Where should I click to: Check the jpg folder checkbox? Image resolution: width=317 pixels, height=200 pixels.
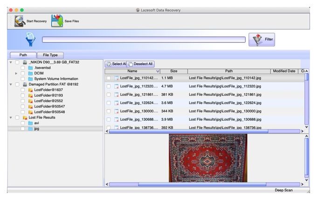click(x=23, y=129)
